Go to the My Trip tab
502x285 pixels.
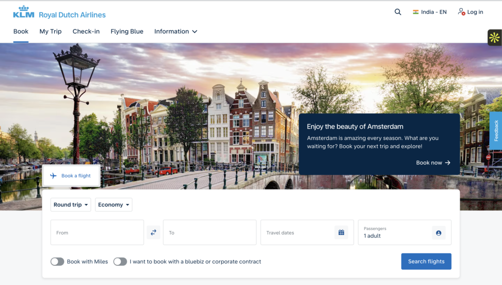pos(50,31)
